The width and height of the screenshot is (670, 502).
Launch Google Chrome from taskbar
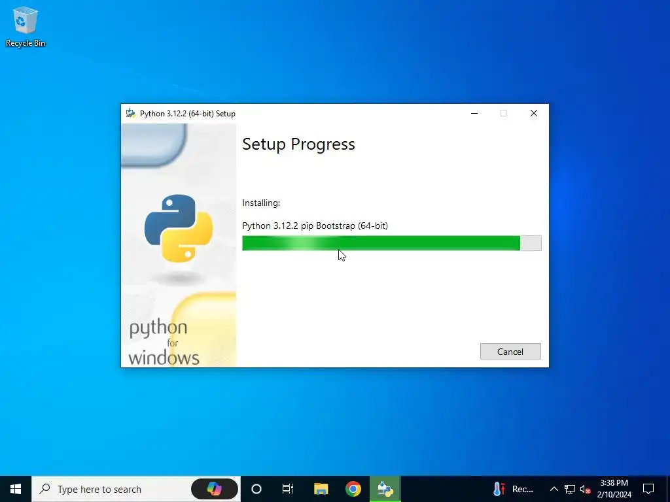coord(353,489)
